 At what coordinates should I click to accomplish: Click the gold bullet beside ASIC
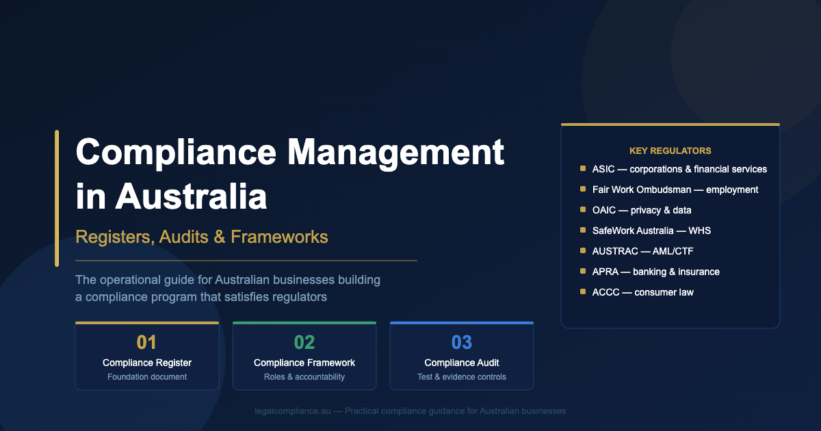582,169
